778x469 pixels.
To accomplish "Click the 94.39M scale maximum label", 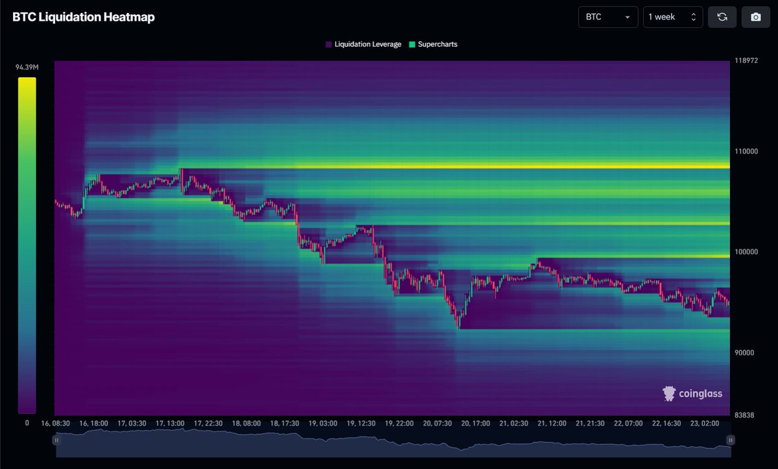I will [27, 67].
